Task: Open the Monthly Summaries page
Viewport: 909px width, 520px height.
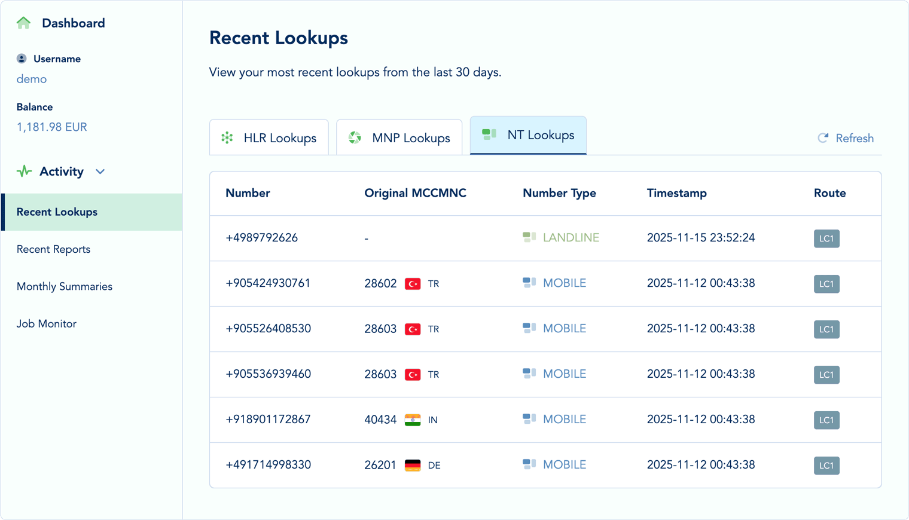Action: [x=64, y=286]
